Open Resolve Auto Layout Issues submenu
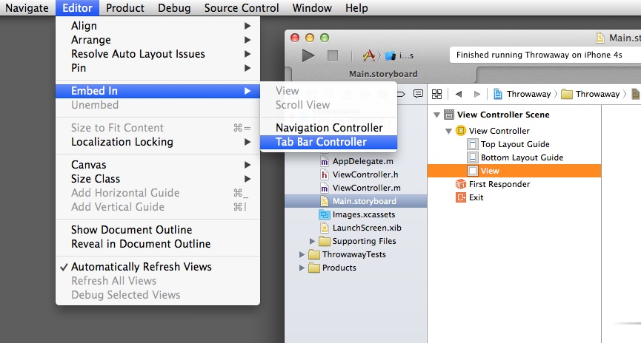The width and height of the screenshot is (641, 343). [158, 54]
